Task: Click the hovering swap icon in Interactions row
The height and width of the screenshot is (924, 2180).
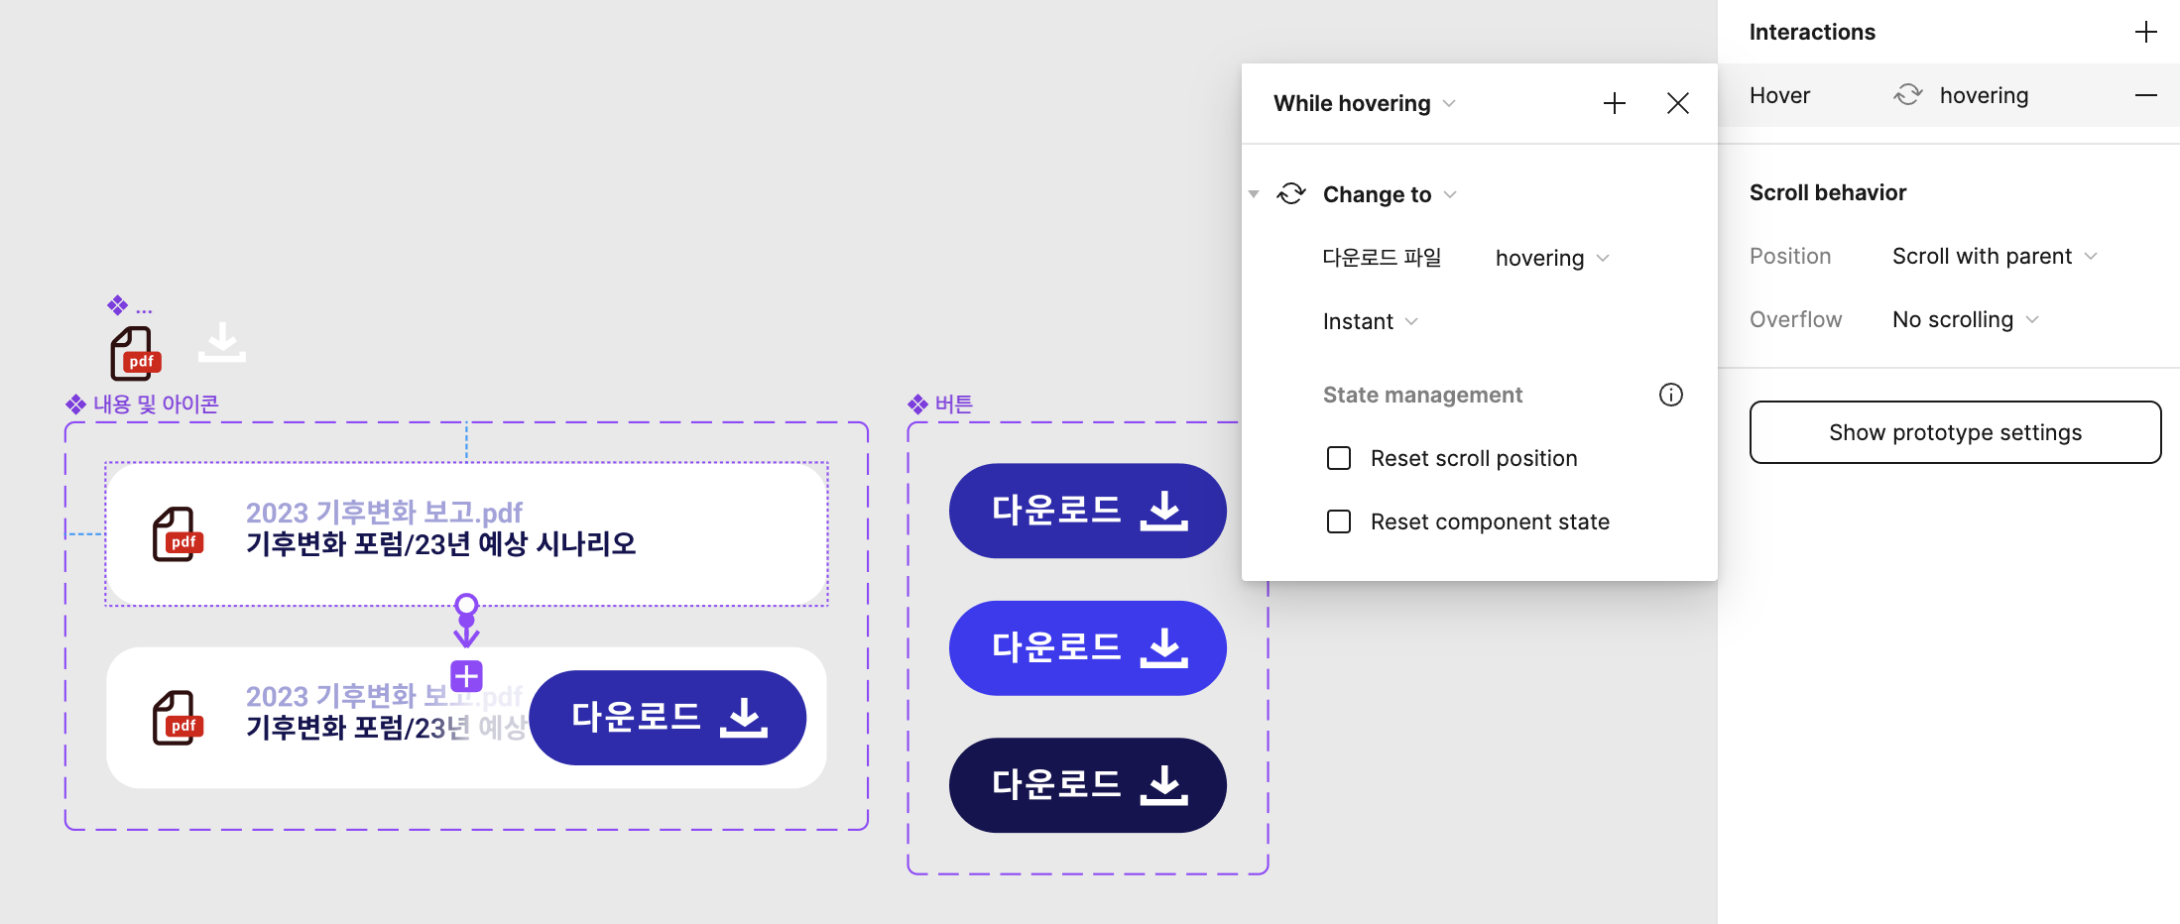Action: (1908, 95)
